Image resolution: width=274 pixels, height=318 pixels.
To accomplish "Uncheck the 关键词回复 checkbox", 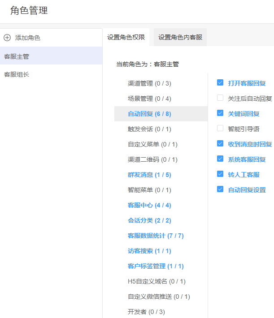I will pos(220,113).
